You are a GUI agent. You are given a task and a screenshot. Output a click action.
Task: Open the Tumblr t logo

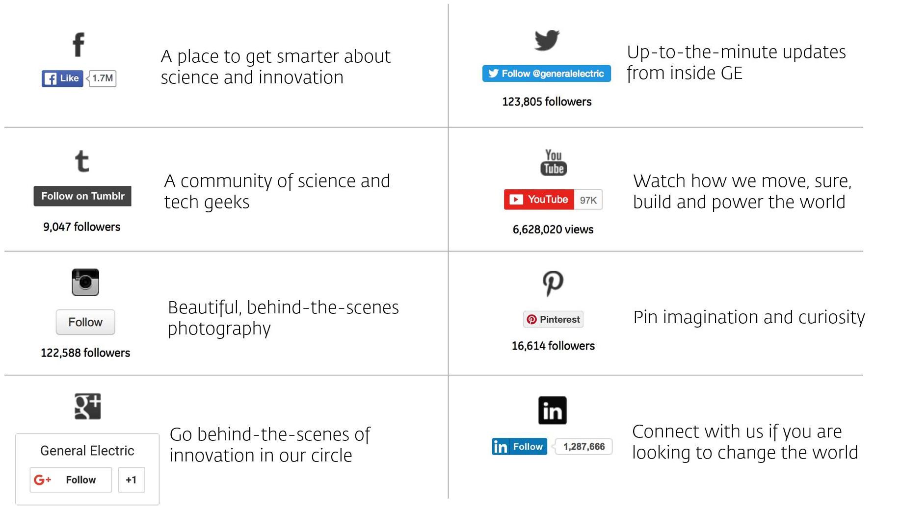(x=82, y=161)
